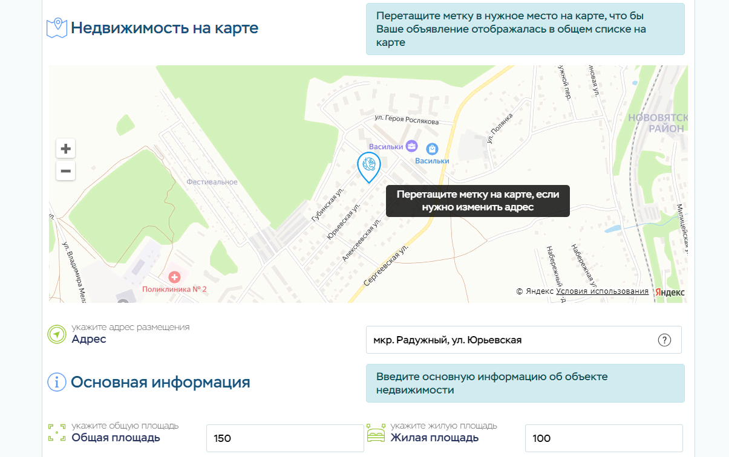This screenshot has height=457, width=729.
Task: Zoom in the map with plus button
Action: [x=66, y=148]
